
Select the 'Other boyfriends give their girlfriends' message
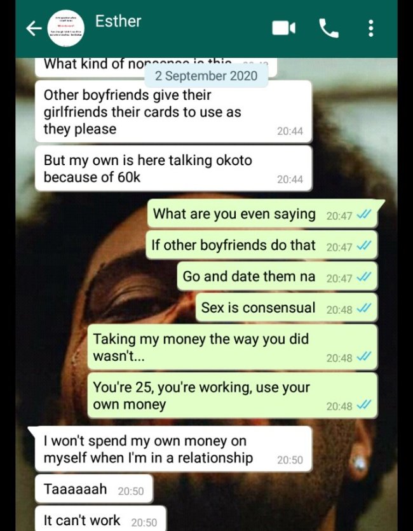(x=173, y=112)
